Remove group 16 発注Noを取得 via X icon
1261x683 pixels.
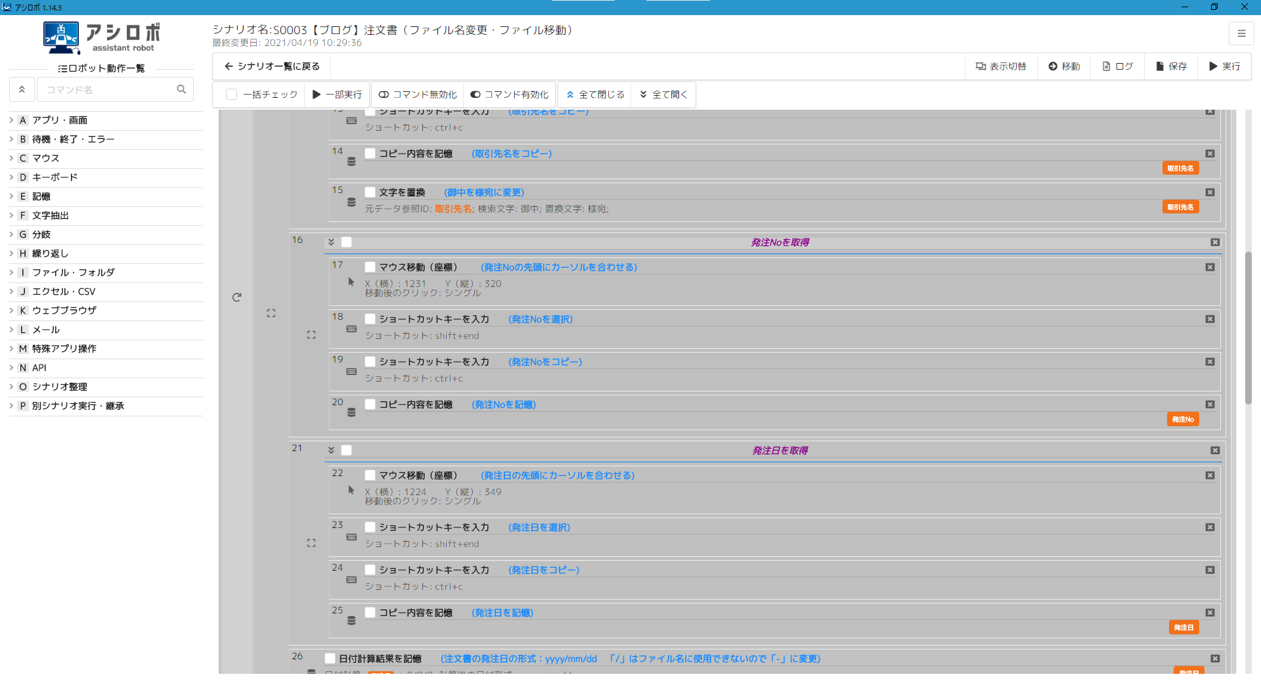(x=1215, y=242)
